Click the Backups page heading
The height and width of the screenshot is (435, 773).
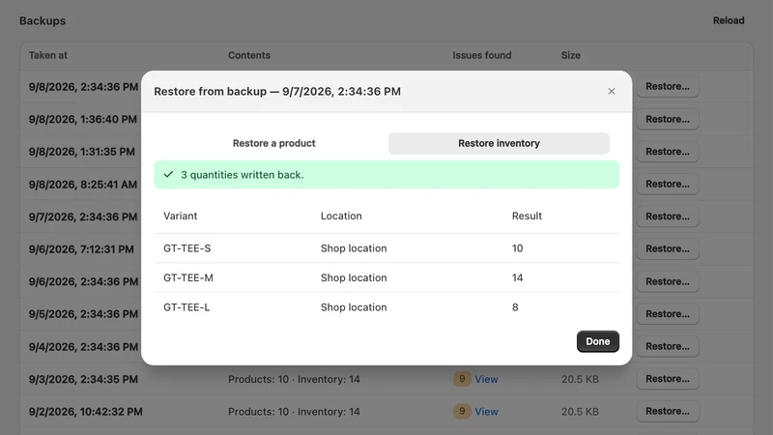click(x=43, y=20)
